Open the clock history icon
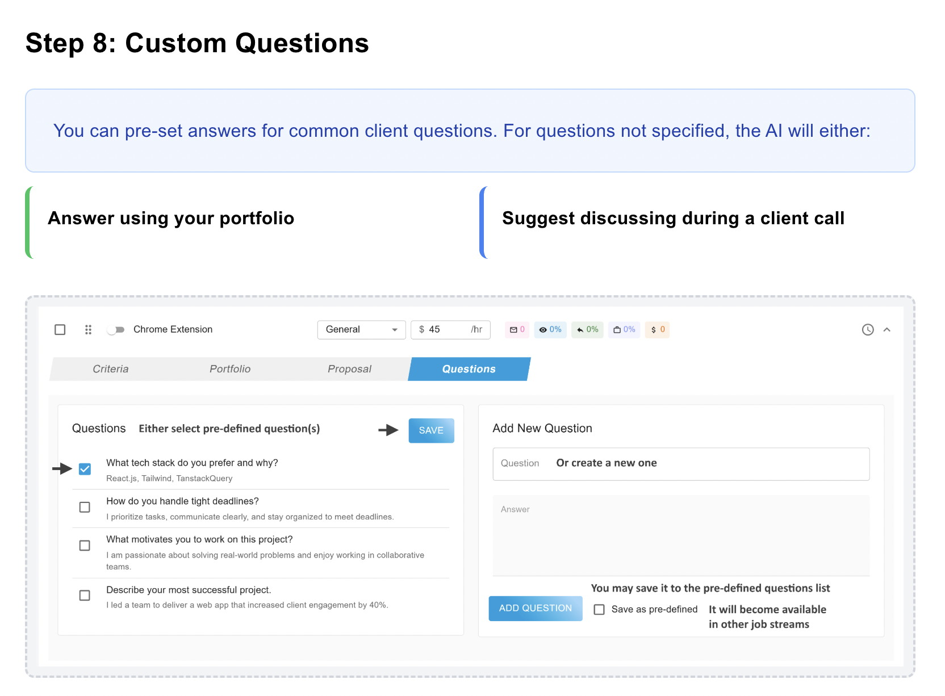 coord(867,329)
